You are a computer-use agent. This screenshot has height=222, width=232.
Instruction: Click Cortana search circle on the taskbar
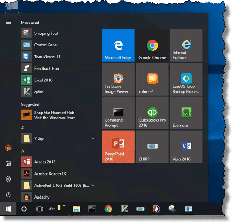(x=24, y=209)
